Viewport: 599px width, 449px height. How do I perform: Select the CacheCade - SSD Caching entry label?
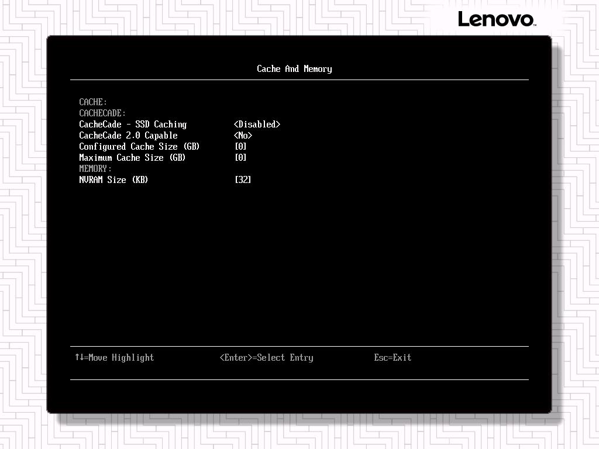[x=133, y=125]
